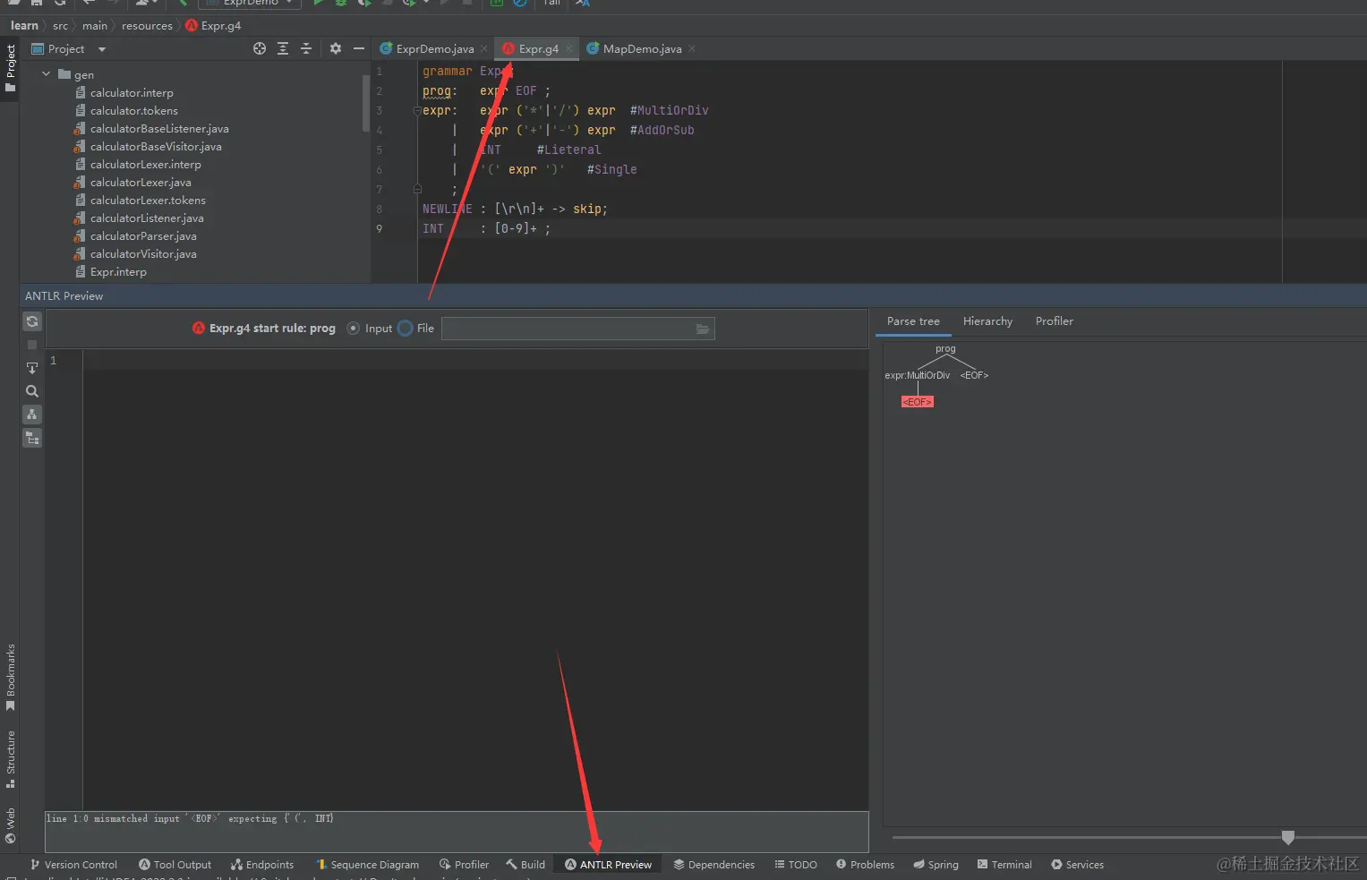Select calculatorLexer.java in project tree
Viewport: 1367px width, 880px height.
click(141, 183)
